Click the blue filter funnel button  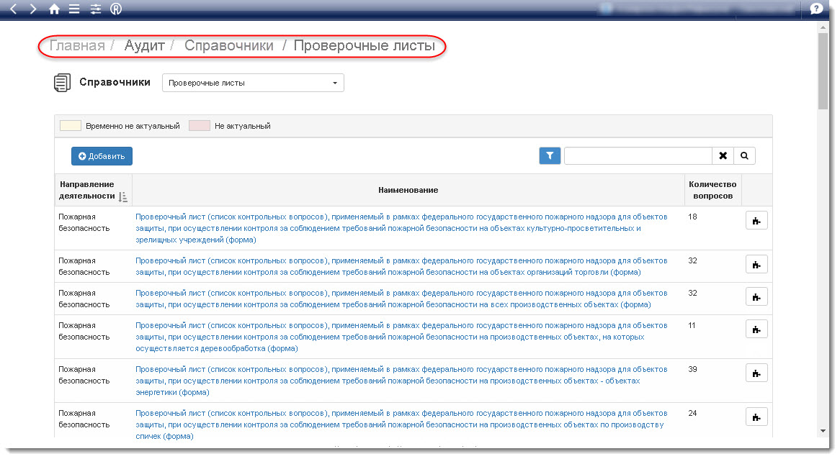550,155
